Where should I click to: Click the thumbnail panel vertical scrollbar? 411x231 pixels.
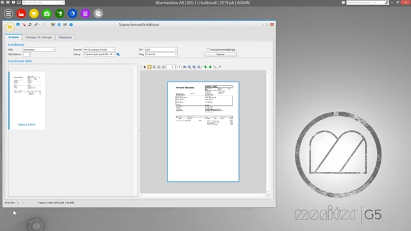(x=136, y=130)
